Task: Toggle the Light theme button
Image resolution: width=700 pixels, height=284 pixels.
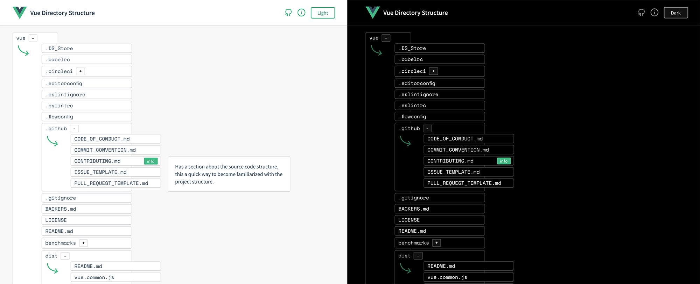Action: (323, 13)
